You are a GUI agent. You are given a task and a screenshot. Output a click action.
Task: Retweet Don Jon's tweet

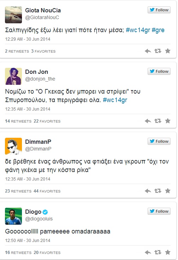click(158, 121)
